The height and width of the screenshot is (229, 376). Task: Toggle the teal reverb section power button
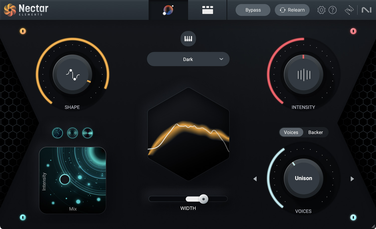tap(23, 217)
